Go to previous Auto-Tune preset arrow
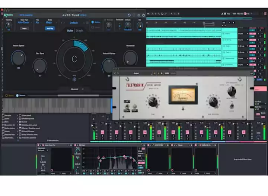This screenshot has width=268, height=196. pos(62,23)
